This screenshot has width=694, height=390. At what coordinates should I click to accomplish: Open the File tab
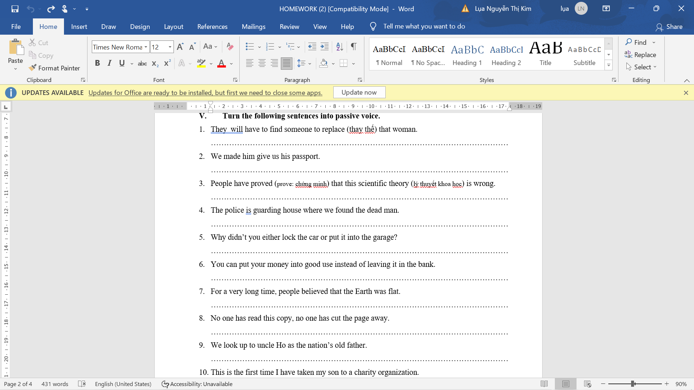[16, 26]
